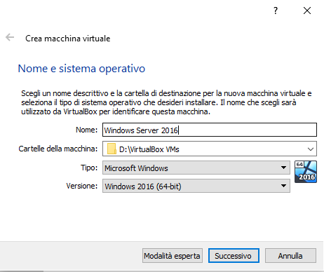Open the Tipo dropdown showing Microsoft Windows

pos(196,168)
